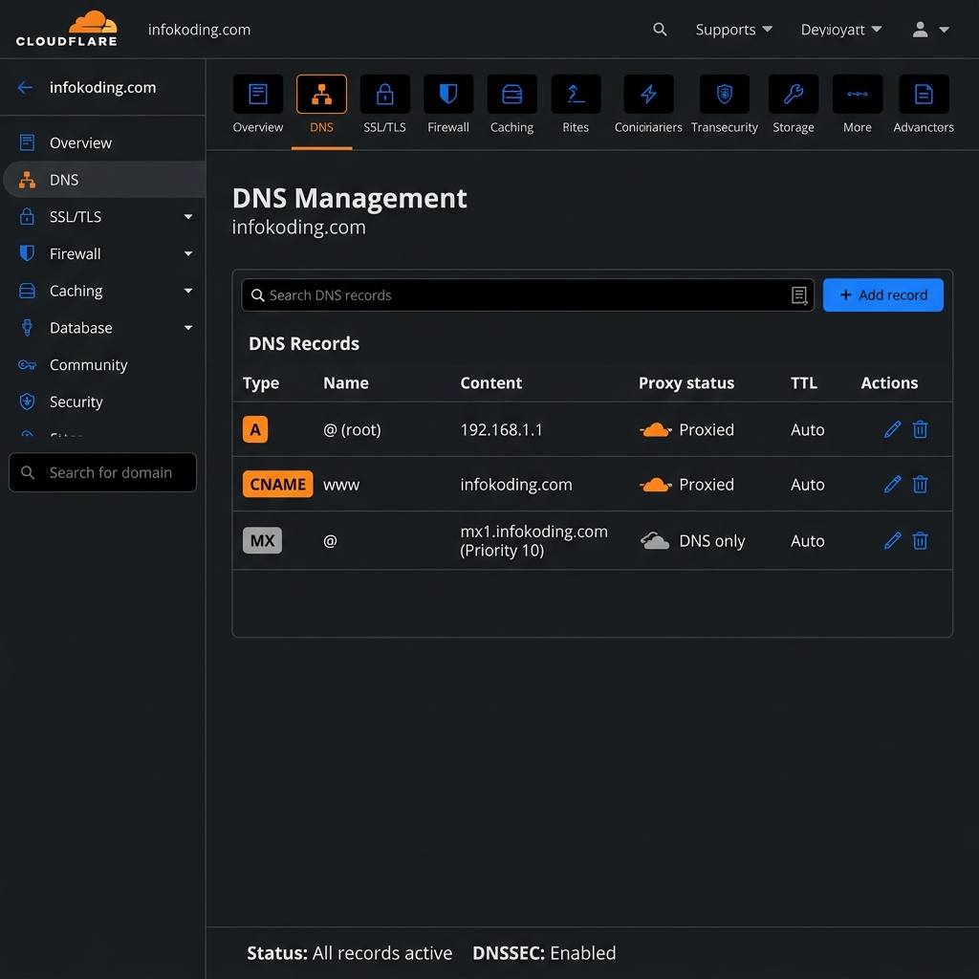The height and width of the screenshot is (979, 979).
Task: Open the More icon in toolbar
Action: pyautogui.click(x=858, y=95)
